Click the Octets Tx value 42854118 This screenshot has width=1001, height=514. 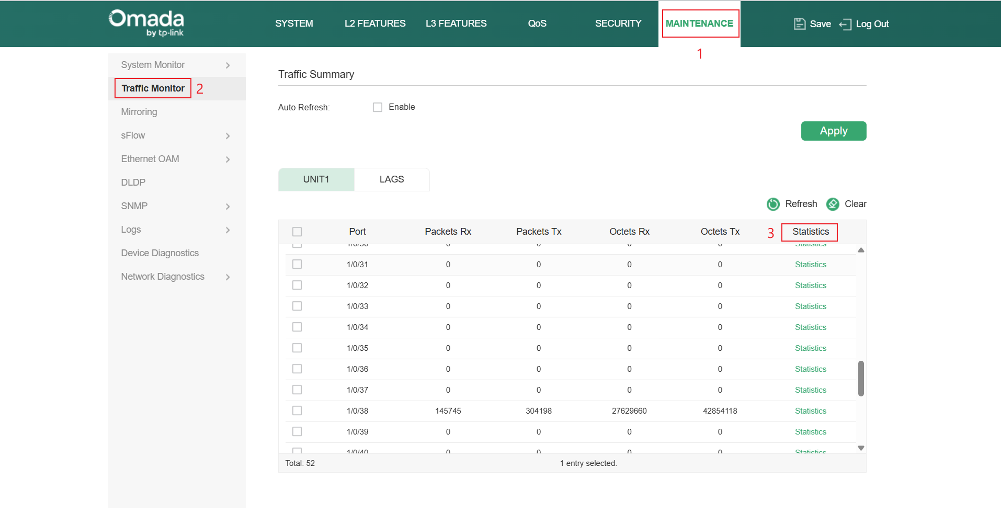[720, 411]
